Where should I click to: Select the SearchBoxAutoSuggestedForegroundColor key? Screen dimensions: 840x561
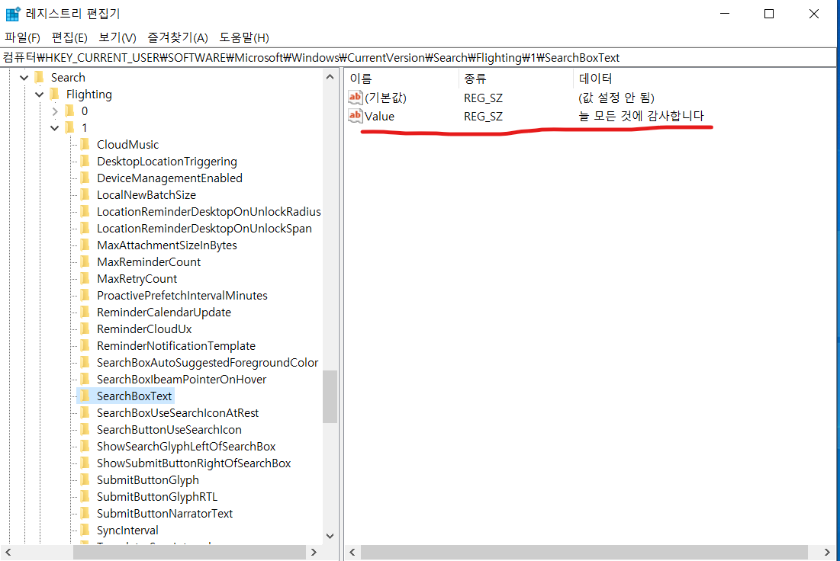[208, 362]
